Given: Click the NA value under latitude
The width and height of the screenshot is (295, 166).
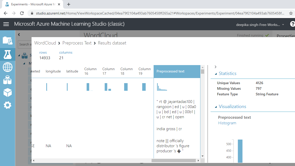Looking at the screenshot, I should (69, 146).
